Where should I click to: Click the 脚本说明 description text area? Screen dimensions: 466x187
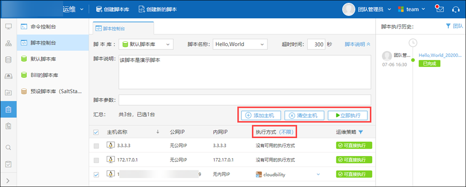(x=245, y=72)
